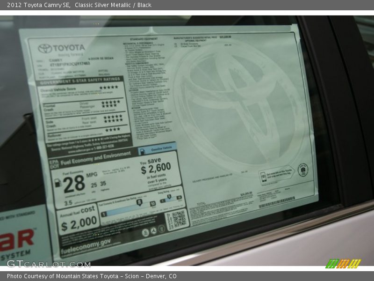This screenshot has width=374, height=281.
Task: Select the recycling symbol near the label bottom
Action: click(154, 230)
